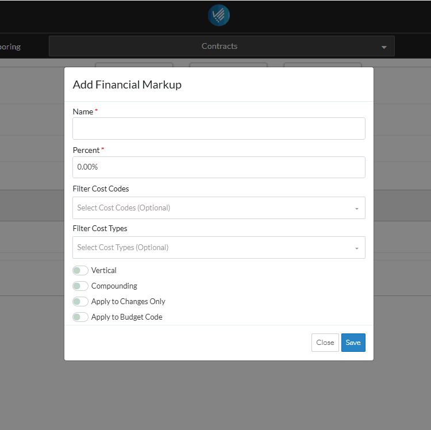Close the Add Financial Markup dialog
The width and height of the screenshot is (431, 430).
click(x=325, y=343)
